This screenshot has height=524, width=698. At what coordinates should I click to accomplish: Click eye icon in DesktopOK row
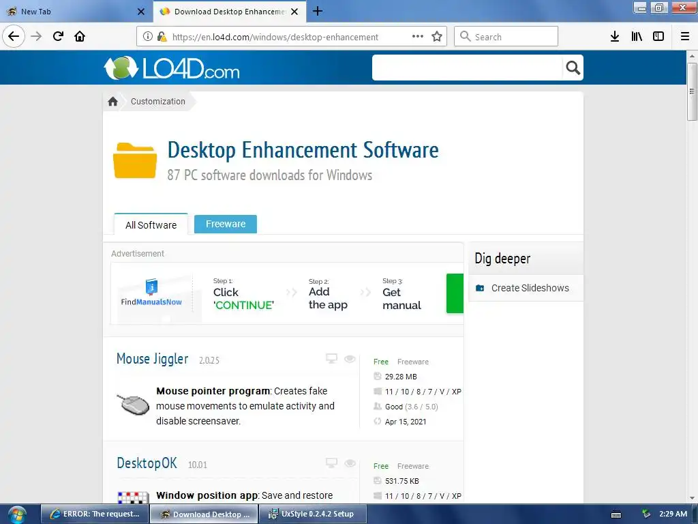(350, 463)
